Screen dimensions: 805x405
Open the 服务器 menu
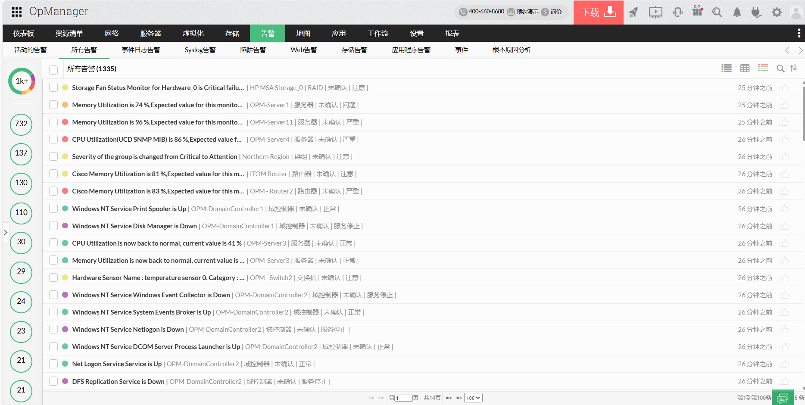(151, 33)
